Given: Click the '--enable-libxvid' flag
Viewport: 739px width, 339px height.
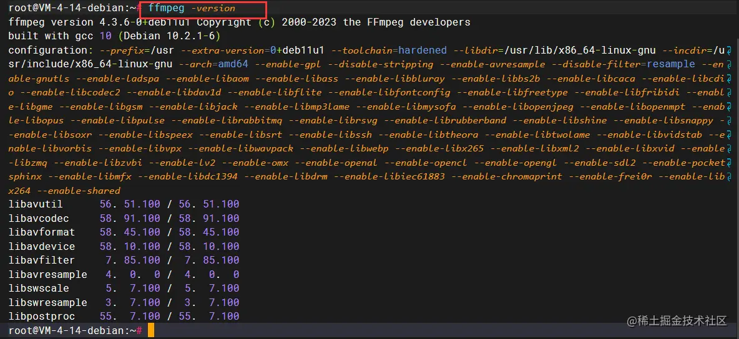Looking at the screenshot, I should point(630,149).
